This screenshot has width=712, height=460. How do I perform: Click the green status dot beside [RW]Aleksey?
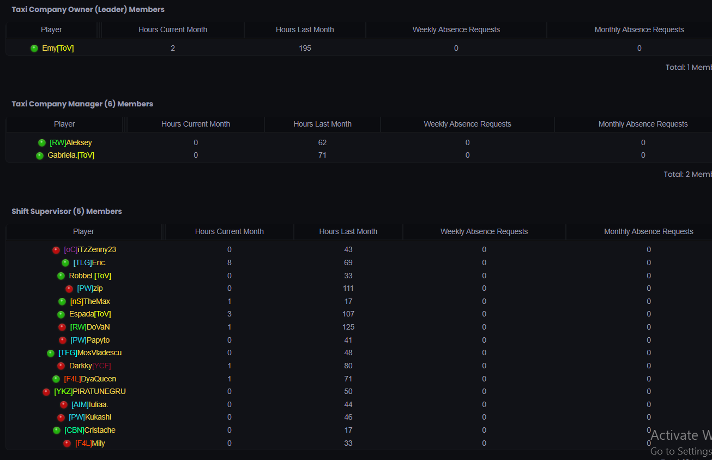tap(42, 143)
